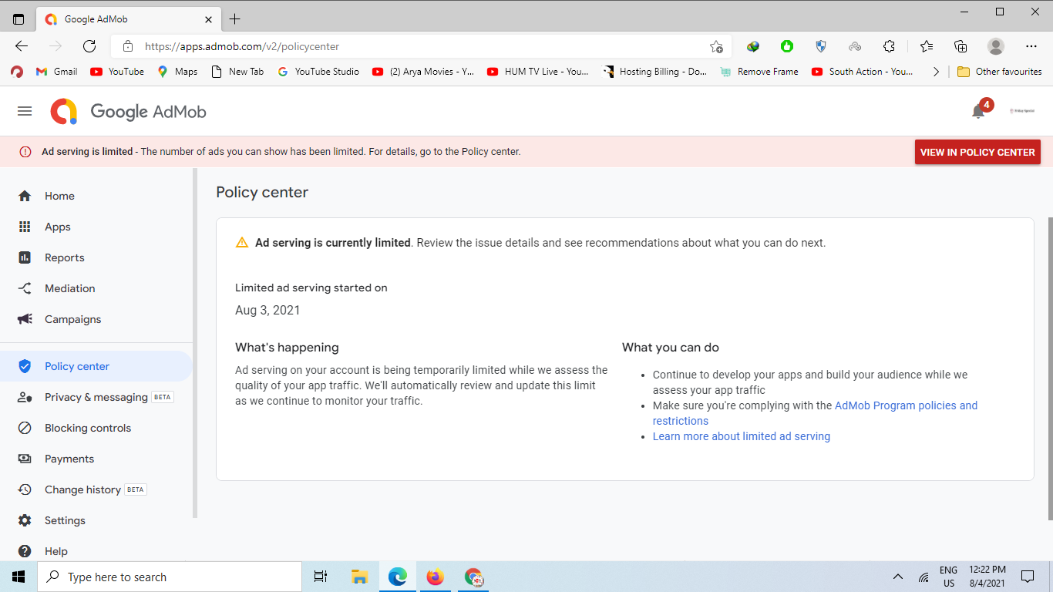Select Policy center in the sidebar
Viewport: 1053px width, 592px height.
(x=96, y=366)
